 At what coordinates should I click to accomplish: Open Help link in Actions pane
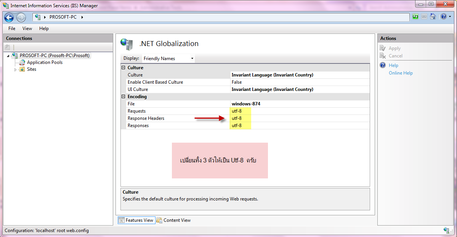pyautogui.click(x=393, y=65)
